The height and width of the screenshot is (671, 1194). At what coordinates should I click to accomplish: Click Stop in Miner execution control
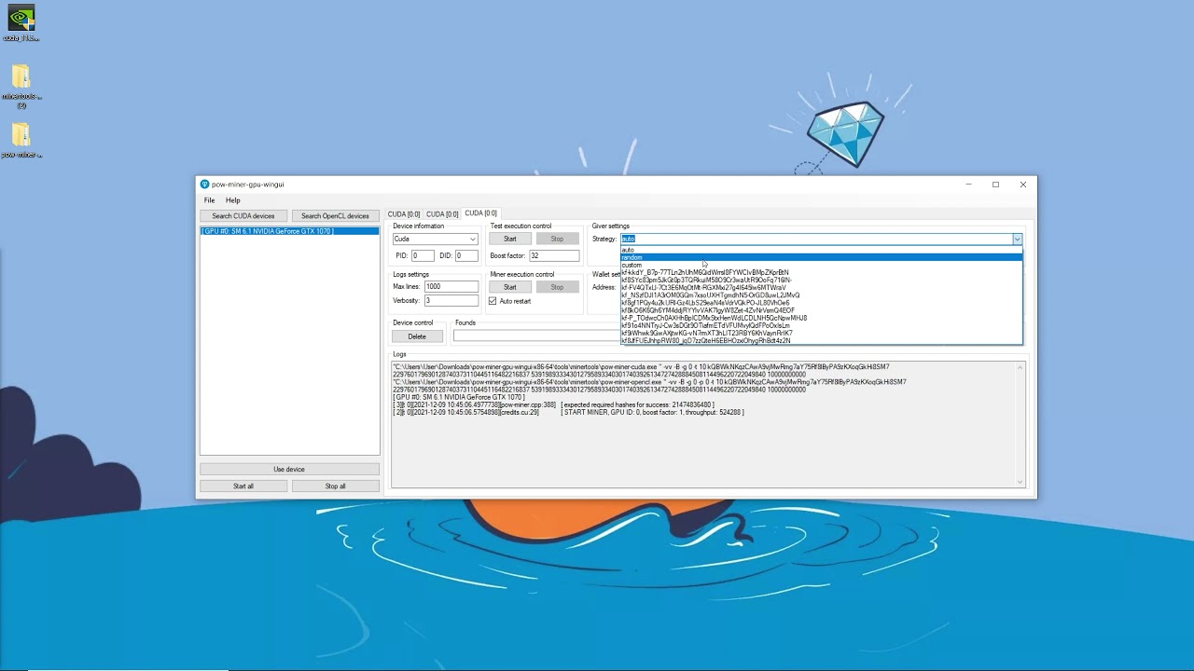[x=557, y=287]
